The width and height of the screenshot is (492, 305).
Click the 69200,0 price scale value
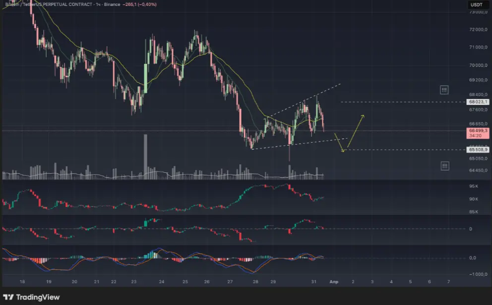(478, 80)
